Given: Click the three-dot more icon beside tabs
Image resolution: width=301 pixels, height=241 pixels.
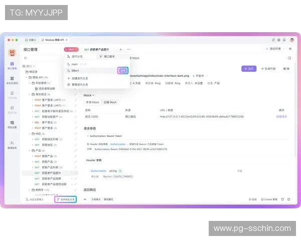Looking at the screenshot, I should tap(128, 49).
